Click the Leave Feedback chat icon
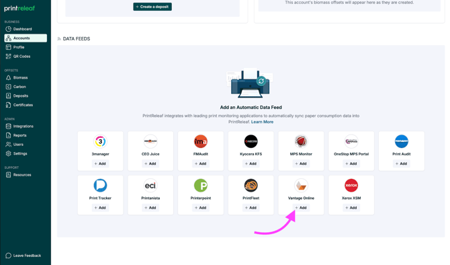Viewport: 450px width, 265px height. (8, 256)
